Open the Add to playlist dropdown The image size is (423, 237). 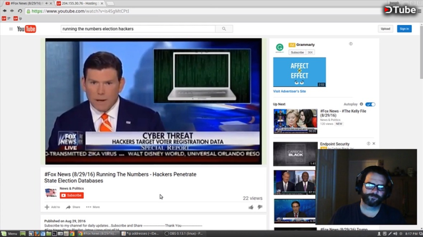(x=52, y=207)
